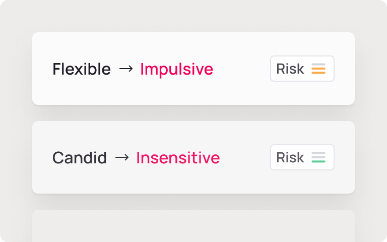Click the gray page background above the cards
Viewport: 387px width, 242px height.
[193, 16]
